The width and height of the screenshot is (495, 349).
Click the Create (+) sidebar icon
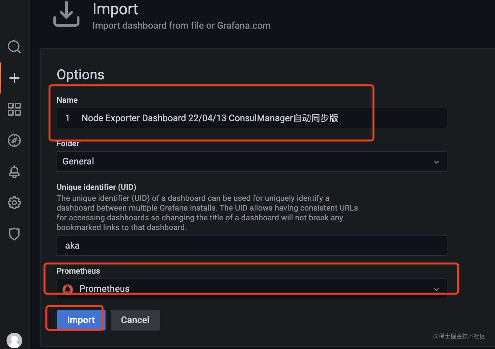[x=14, y=78]
